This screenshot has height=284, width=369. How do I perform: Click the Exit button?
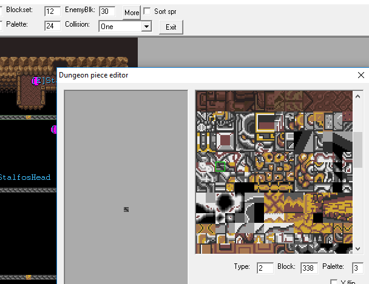point(171,27)
